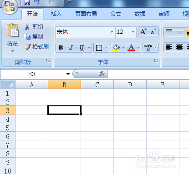This screenshot has height=174, width=189.
Task: Open underline style dropdown arrow
Action: coord(89,48)
